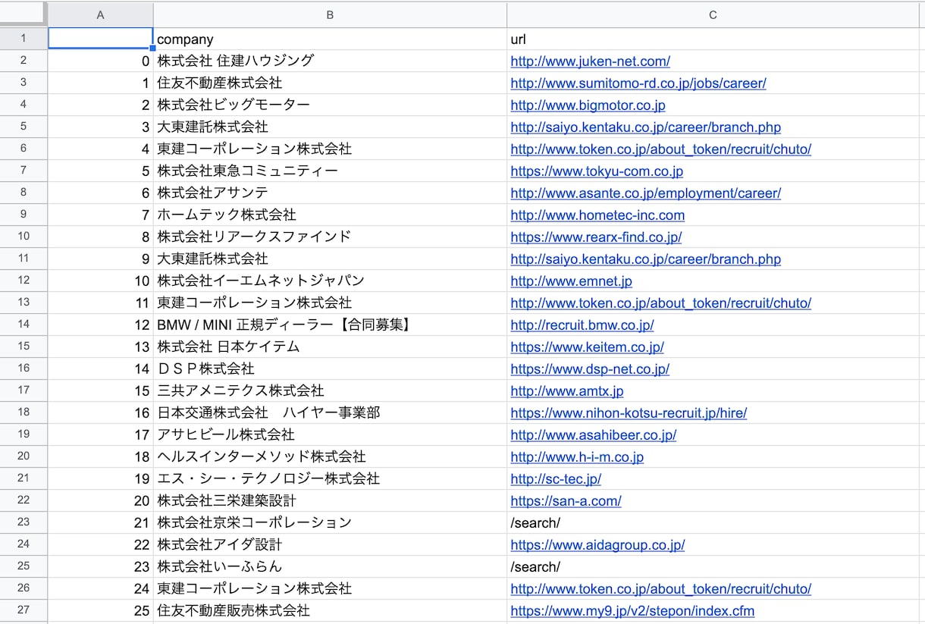Select row 27 header
925x624 pixels.
point(24,610)
